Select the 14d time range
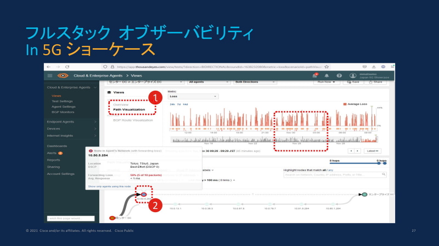The width and height of the screenshot is (439, 246). pyautogui.click(x=185, y=104)
